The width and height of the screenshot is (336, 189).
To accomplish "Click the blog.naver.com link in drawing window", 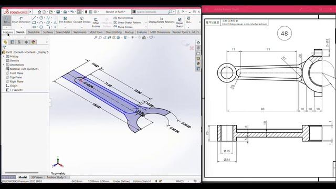I will pos(245,24).
